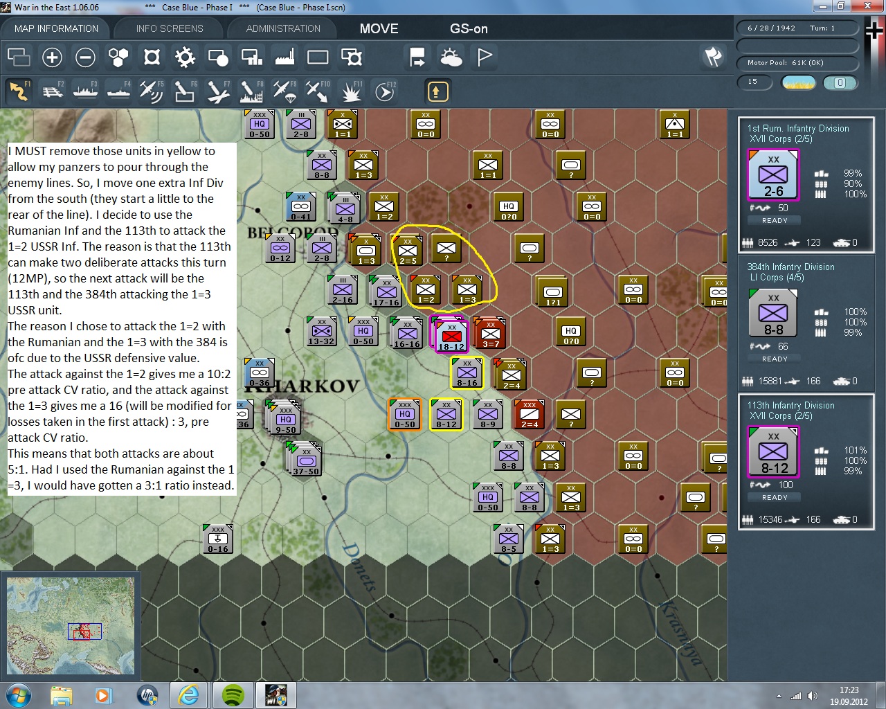The image size is (886, 709).
Task: Click the zoom in plus icon
Action: tap(52, 57)
